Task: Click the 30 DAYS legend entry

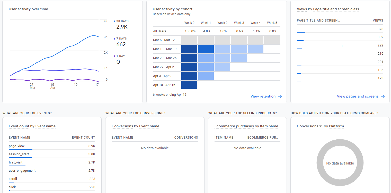Action: coord(121,21)
